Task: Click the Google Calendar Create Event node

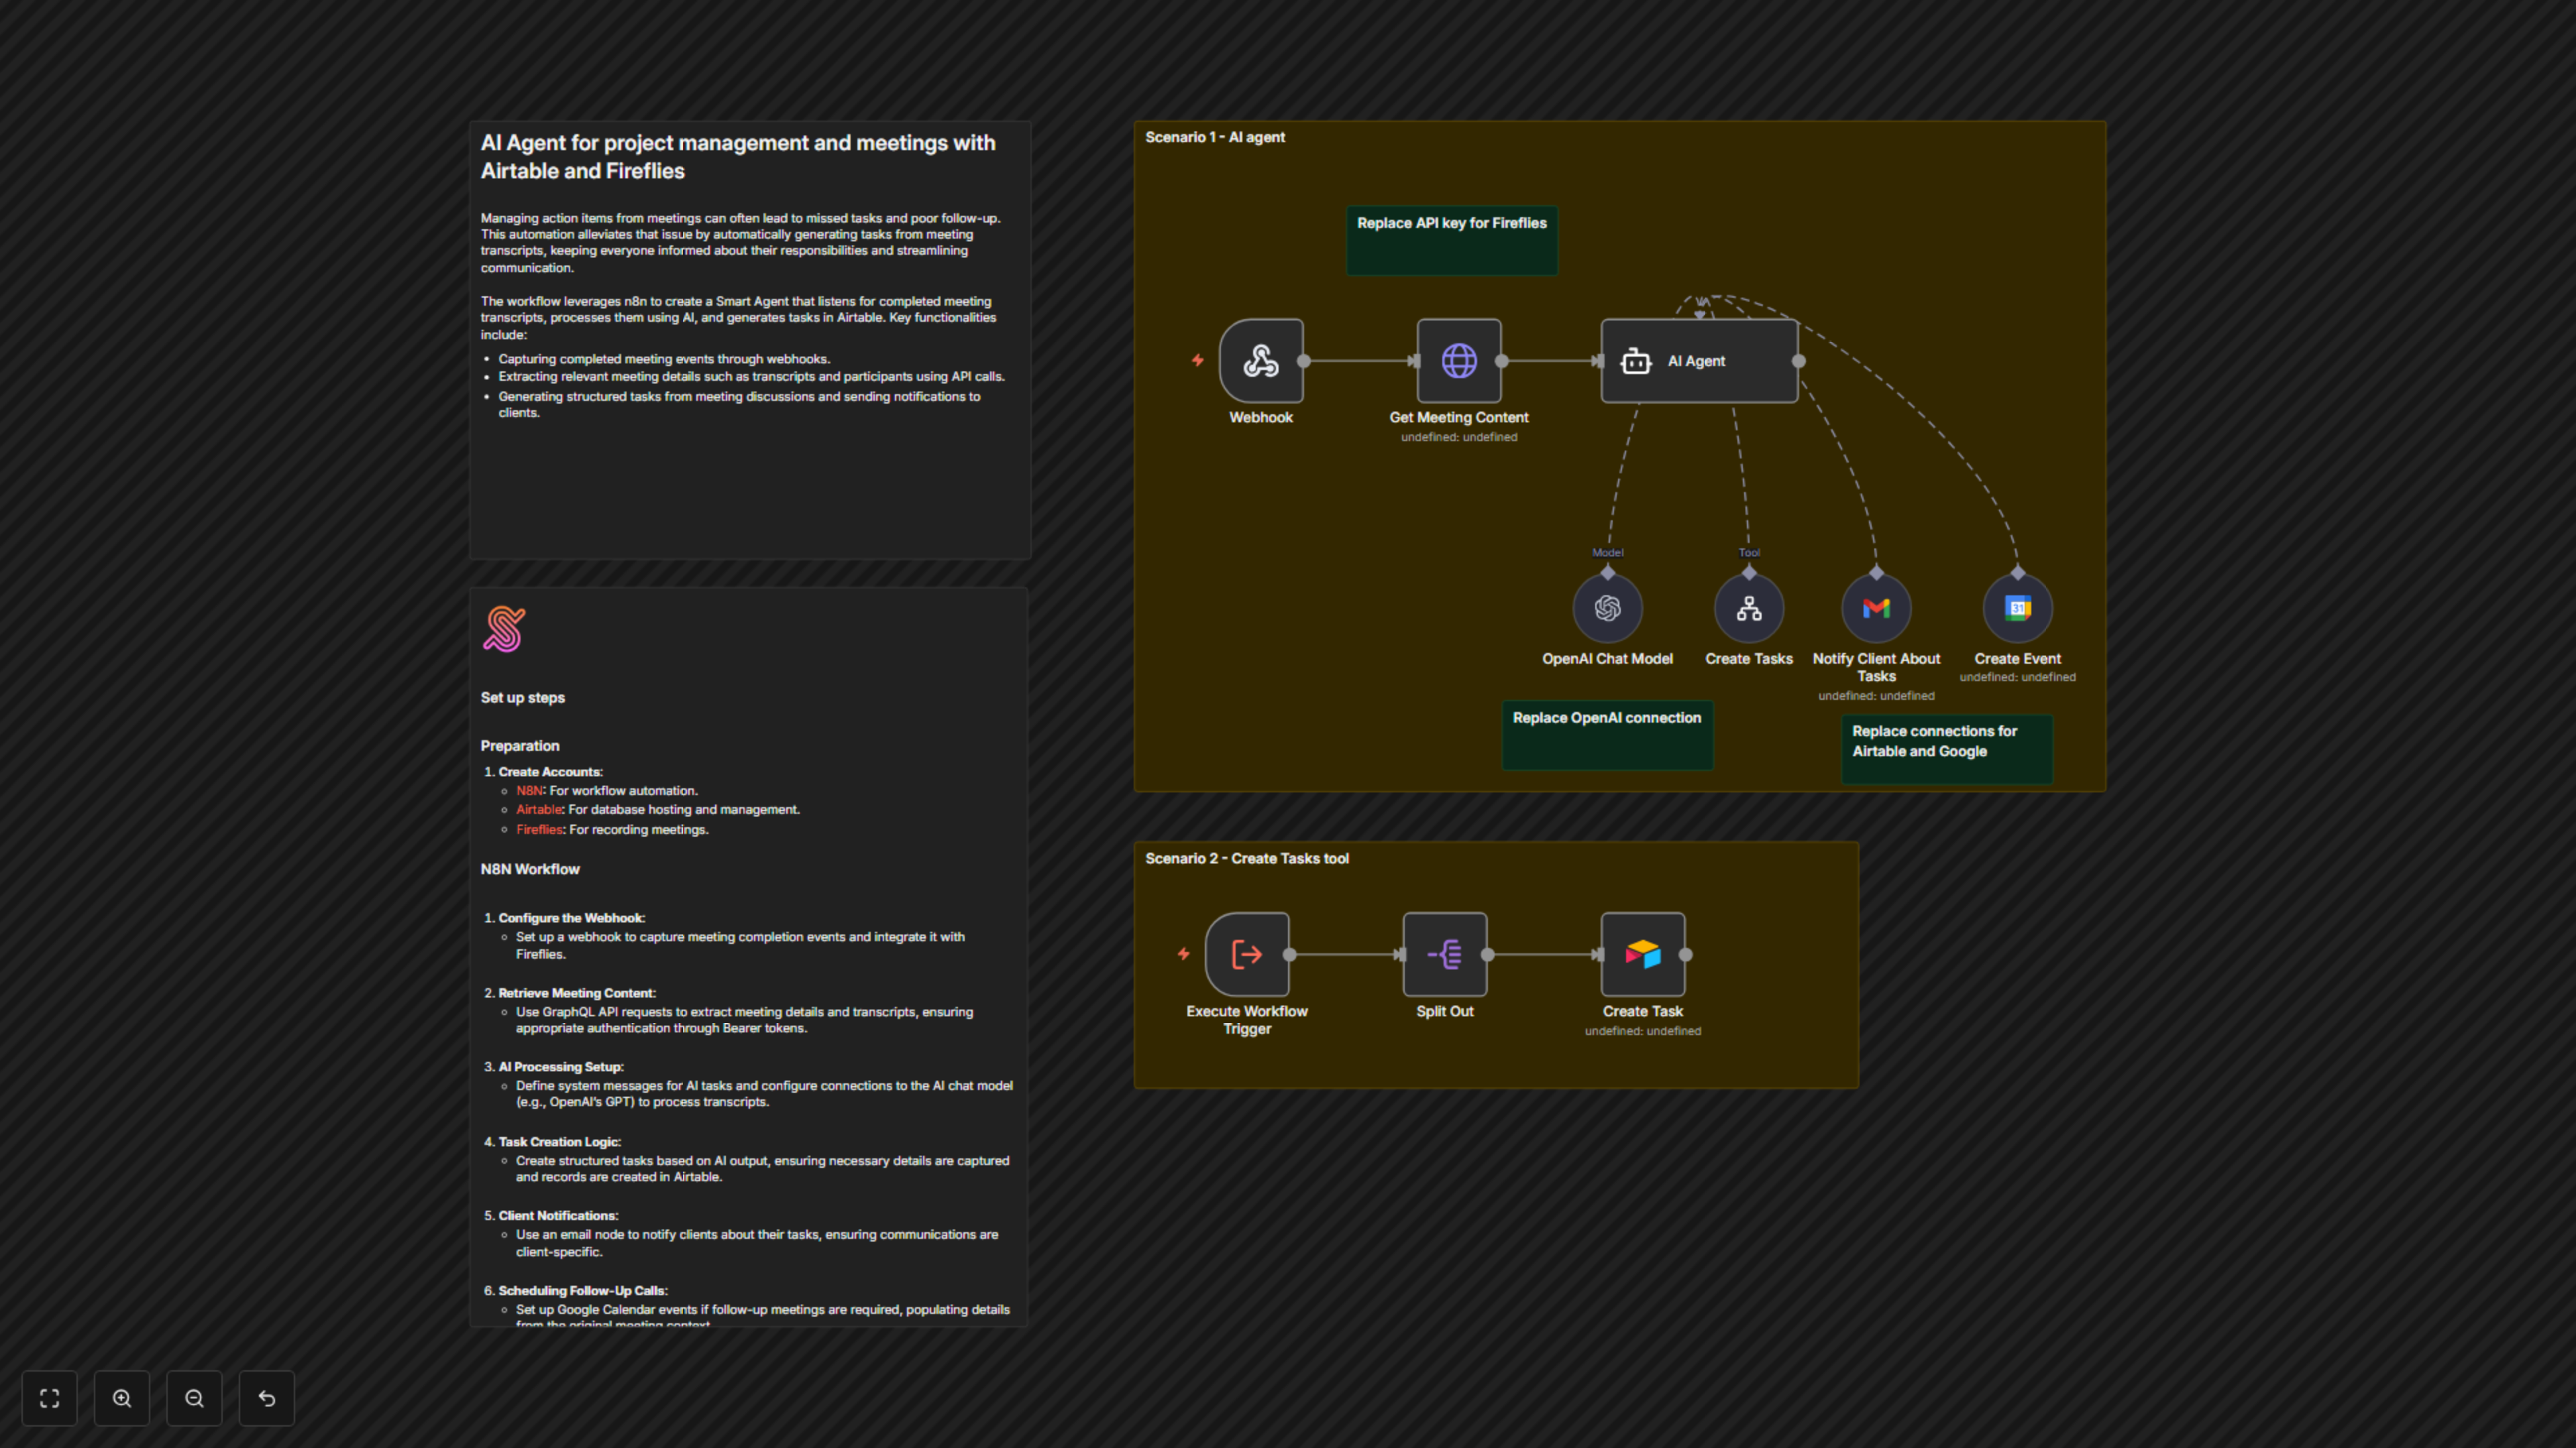Action: (2017, 609)
